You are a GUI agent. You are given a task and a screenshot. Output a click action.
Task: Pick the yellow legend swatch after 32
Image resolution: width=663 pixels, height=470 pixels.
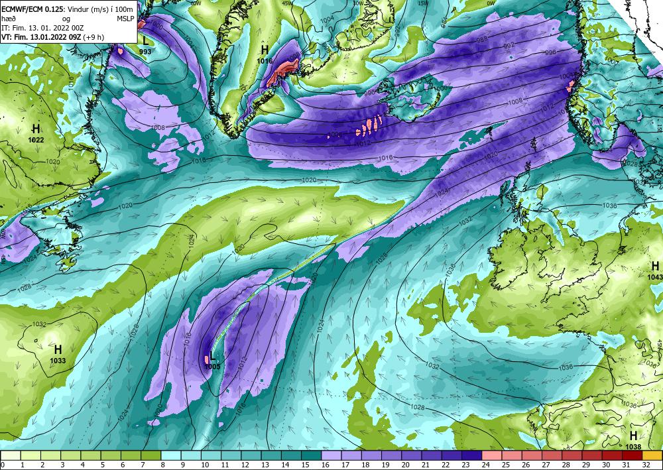tap(652, 455)
